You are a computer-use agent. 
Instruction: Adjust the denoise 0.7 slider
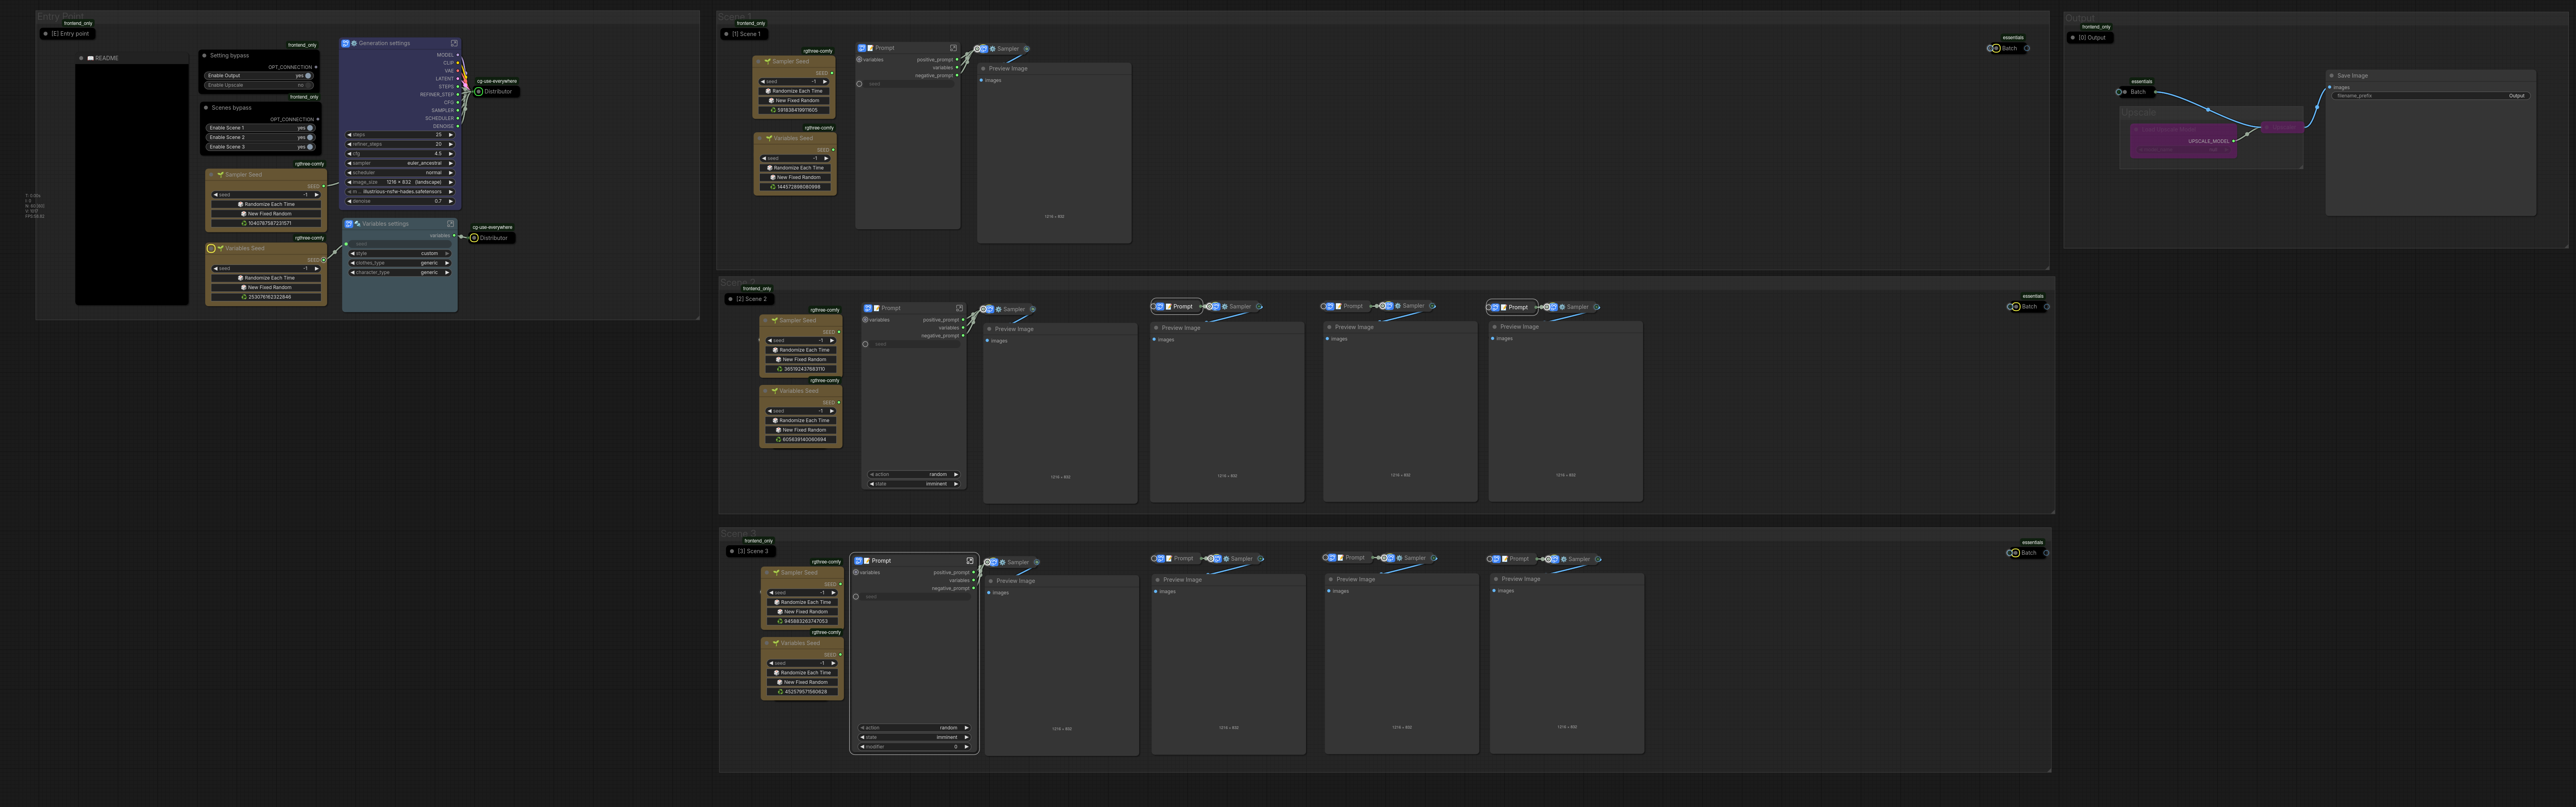400,201
